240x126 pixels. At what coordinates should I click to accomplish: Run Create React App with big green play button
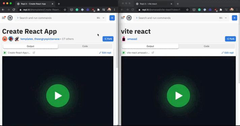point(58,96)
